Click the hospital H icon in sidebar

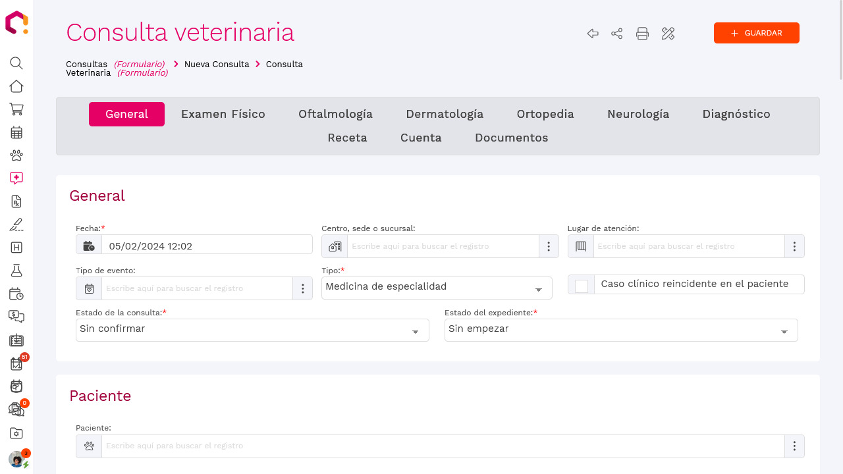16,248
